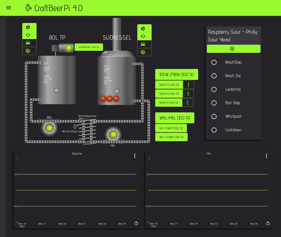Reset zoom on the Maische chart
The image size is (281, 237).
(136, 223)
